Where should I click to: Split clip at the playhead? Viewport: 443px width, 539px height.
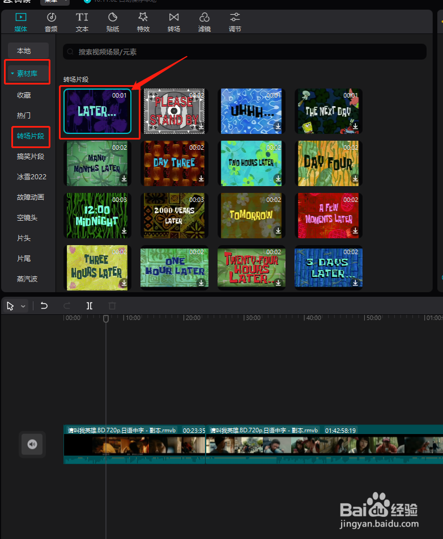90,306
